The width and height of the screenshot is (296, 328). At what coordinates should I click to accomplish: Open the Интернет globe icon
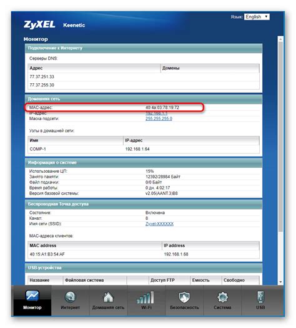[70, 297]
